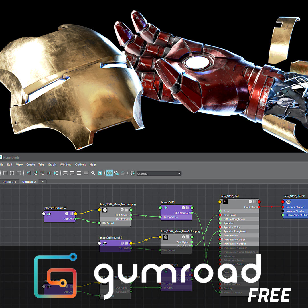This screenshot has height=308, width=308.
Task: Rearrange the shading node graph layout
Action: pos(56,173)
